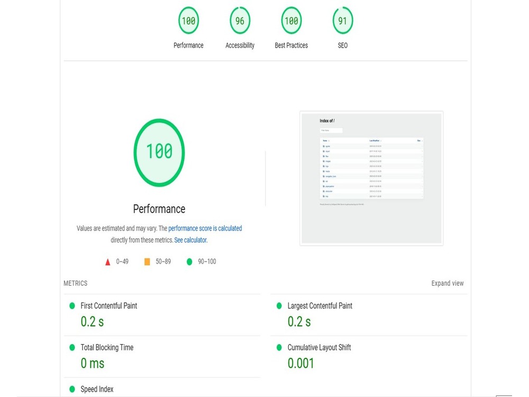
Task: Click Expand view for metrics
Action: 448,283
